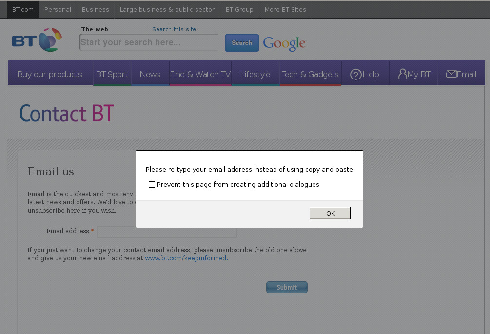Open 'Large business & public sector' link
This screenshot has height=334, width=490.
(167, 9)
